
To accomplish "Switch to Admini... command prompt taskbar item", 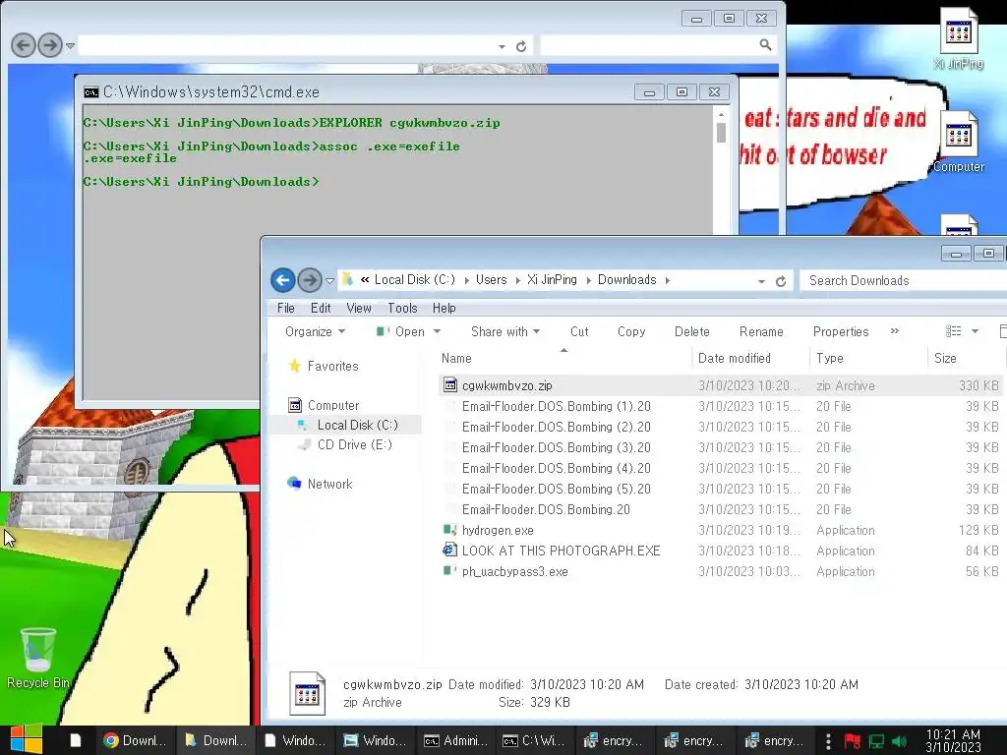I will 456,741.
